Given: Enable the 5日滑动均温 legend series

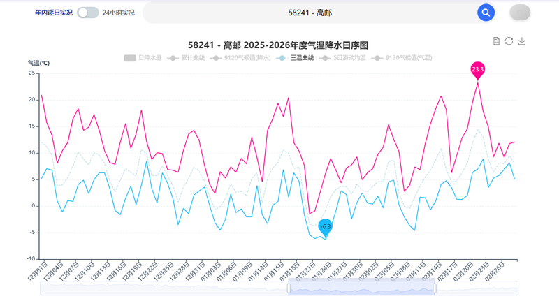Looking at the screenshot, I should pyautogui.click(x=342, y=58).
